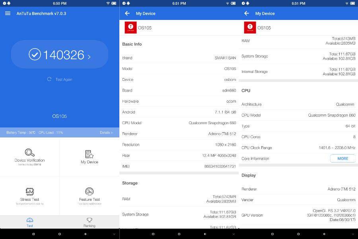This screenshot has height=239, width=358.
Task: Tap recent apps square below the CPU details screen
Action: pyautogui.click(x=272, y=234)
